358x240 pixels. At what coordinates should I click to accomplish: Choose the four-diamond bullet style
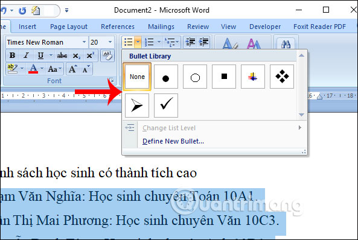point(282,77)
